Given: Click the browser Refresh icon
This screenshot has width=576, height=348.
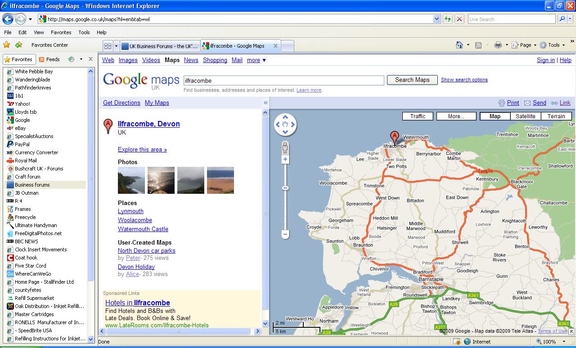Looking at the screenshot, I should [x=448, y=19].
